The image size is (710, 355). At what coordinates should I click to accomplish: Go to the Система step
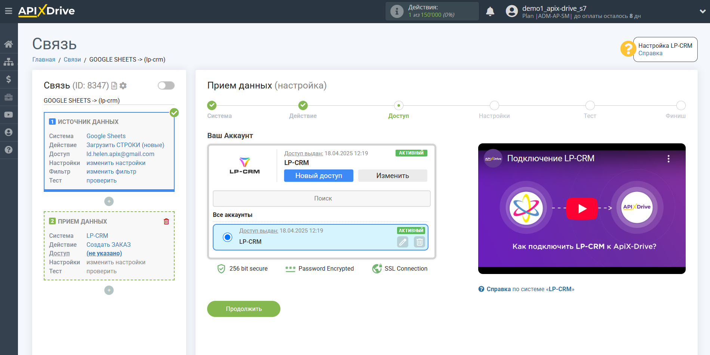[x=212, y=106]
